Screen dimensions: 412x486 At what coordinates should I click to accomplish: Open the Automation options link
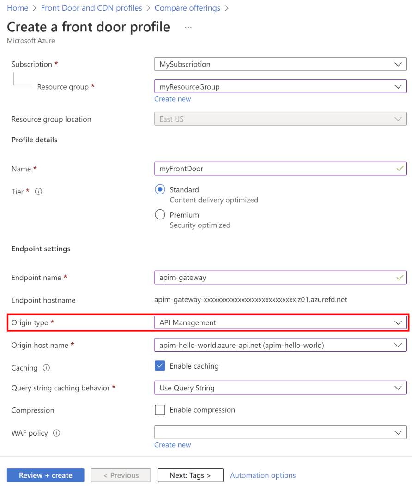click(263, 475)
